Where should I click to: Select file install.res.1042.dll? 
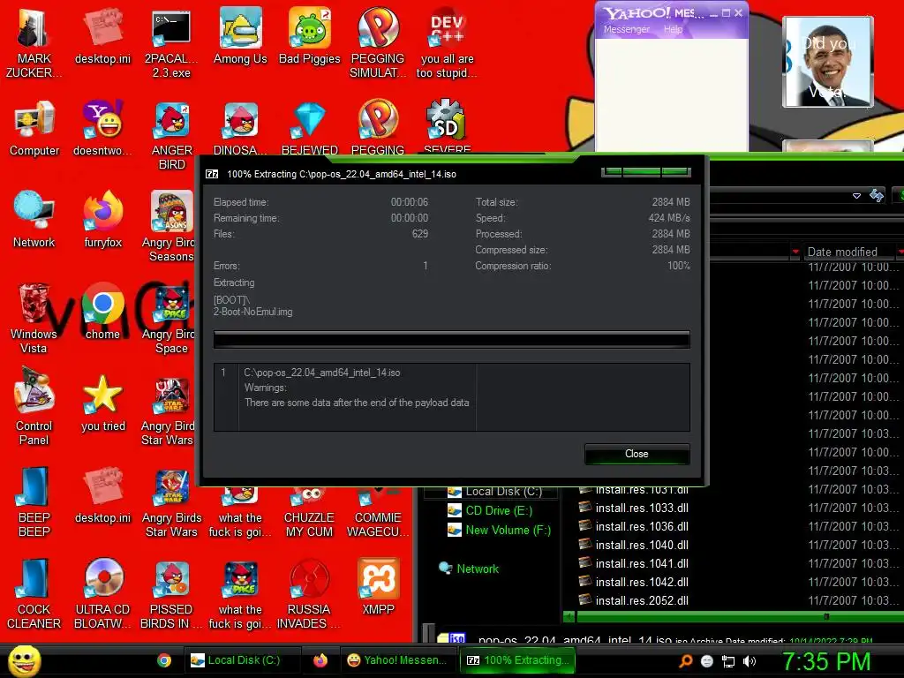[634, 582]
